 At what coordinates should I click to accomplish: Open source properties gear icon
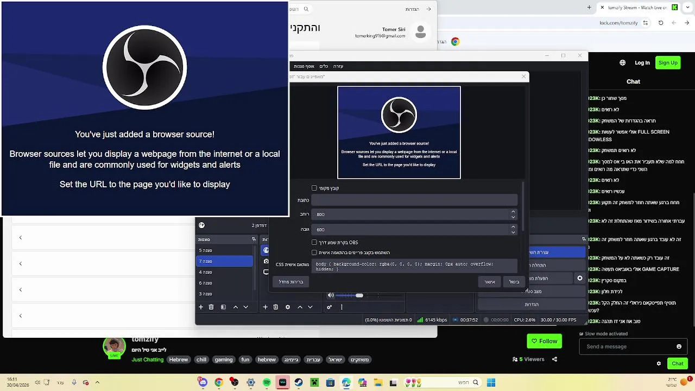point(288,307)
